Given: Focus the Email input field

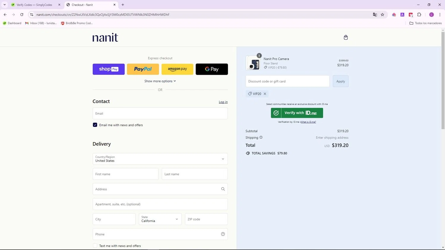Looking at the screenshot, I should tap(160, 113).
